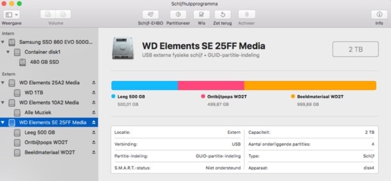Collapse the WD Elements 25A2 Media disk

click(x=3, y=83)
